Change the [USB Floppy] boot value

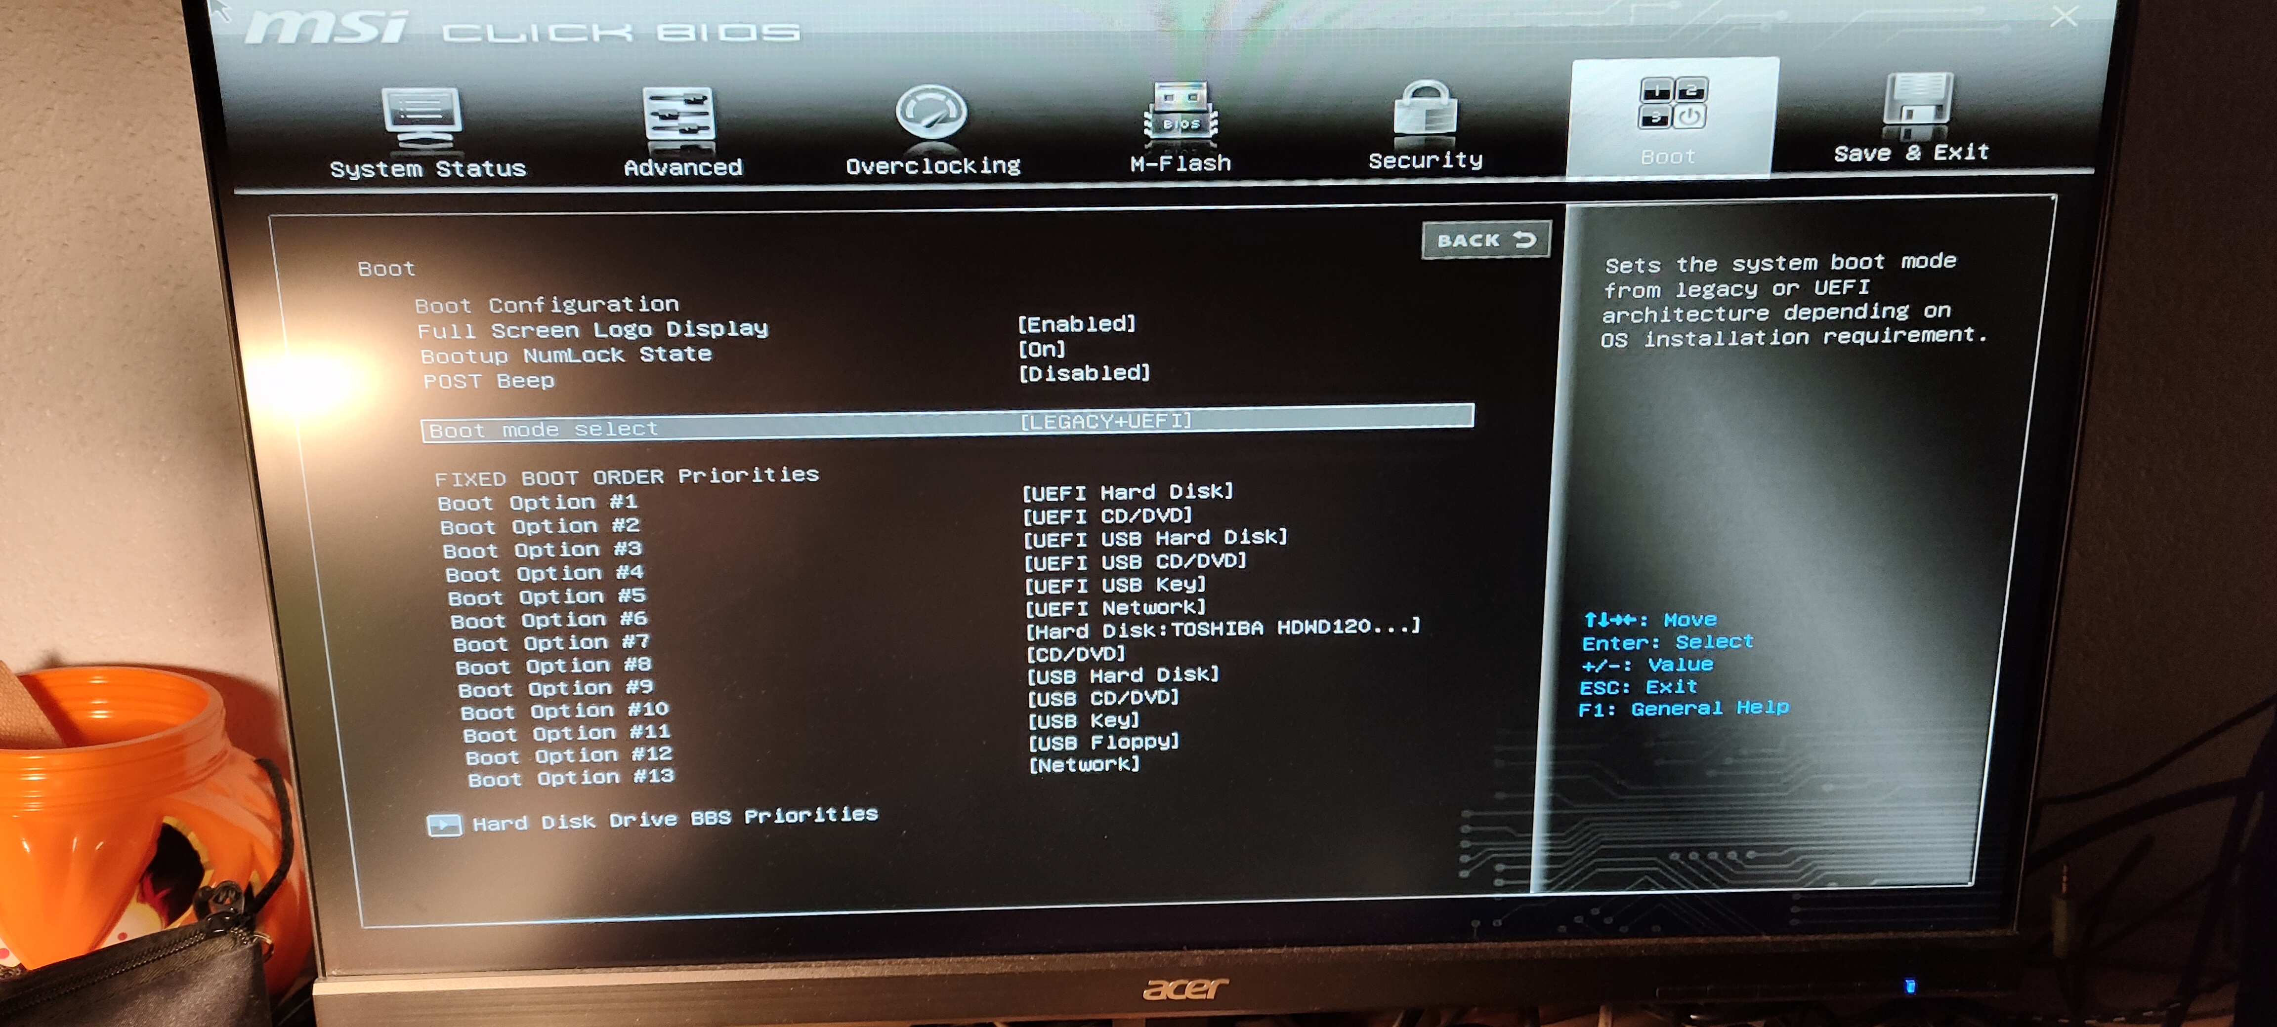tap(1104, 743)
